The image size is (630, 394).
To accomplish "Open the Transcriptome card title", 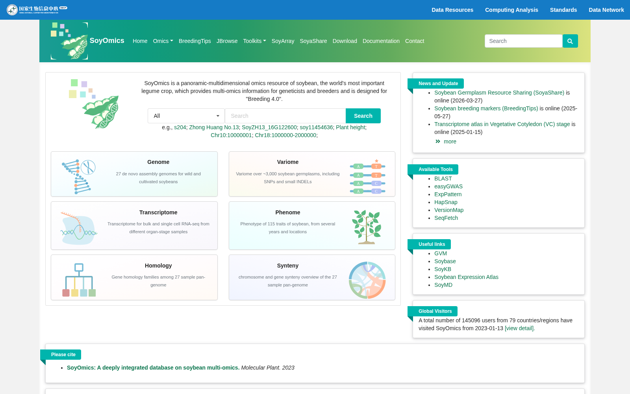I will [158, 212].
